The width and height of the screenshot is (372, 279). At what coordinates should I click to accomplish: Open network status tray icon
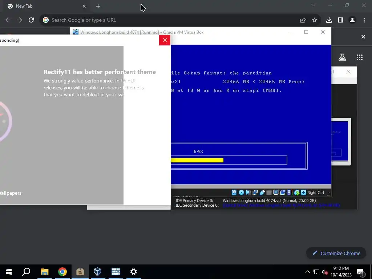point(316,272)
